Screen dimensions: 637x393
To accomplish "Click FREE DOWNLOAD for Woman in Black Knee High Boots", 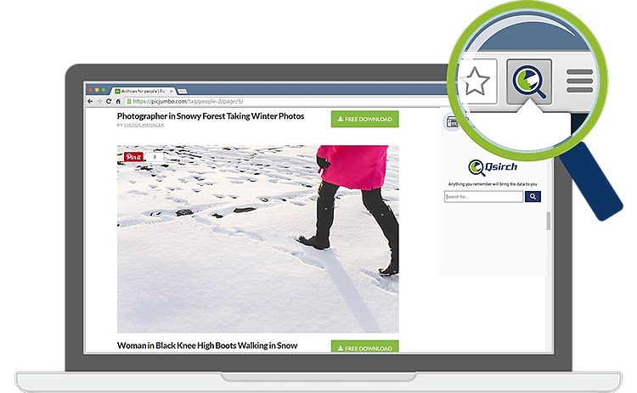I will click(x=365, y=346).
